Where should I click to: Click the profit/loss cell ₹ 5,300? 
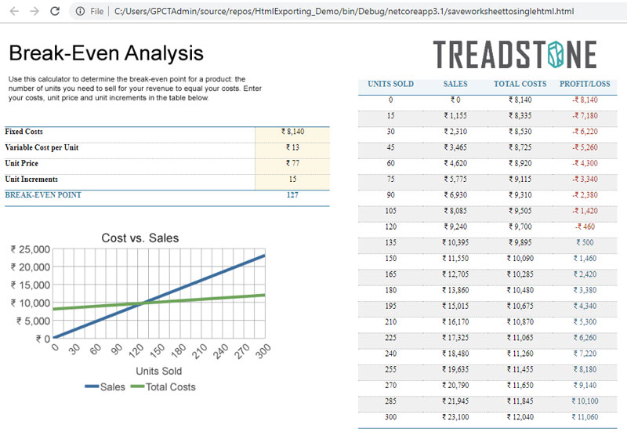pos(585,322)
